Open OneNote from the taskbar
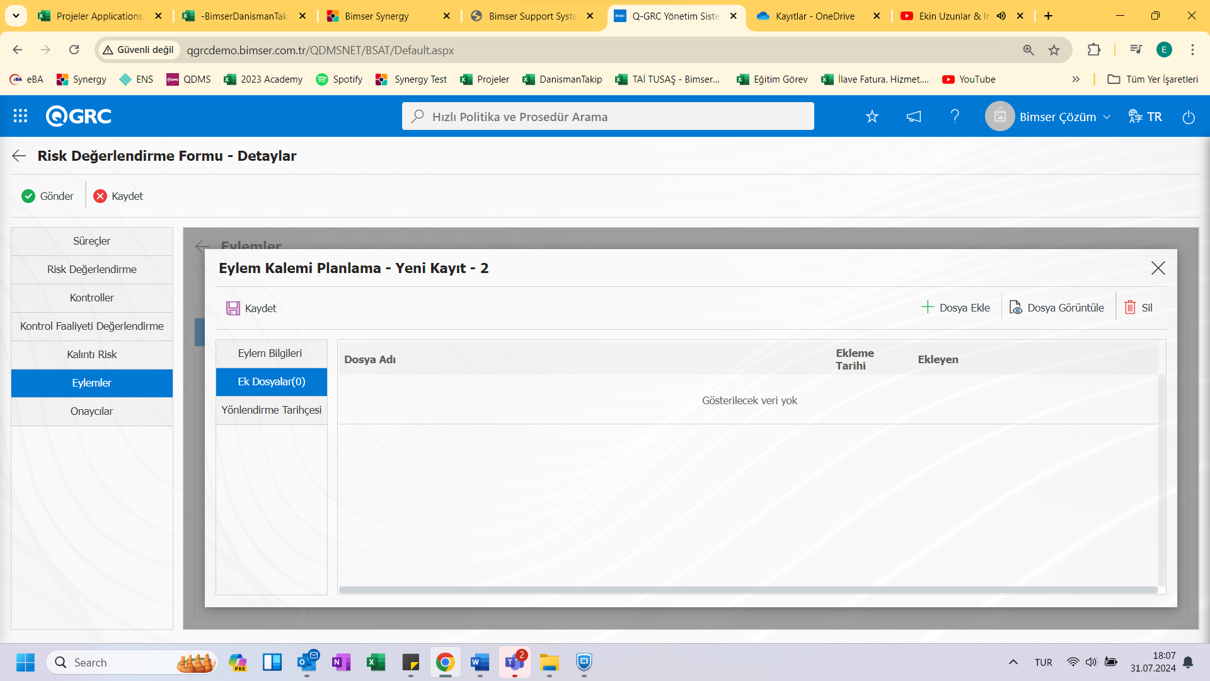This screenshot has width=1210, height=681. [x=341, y=662]
